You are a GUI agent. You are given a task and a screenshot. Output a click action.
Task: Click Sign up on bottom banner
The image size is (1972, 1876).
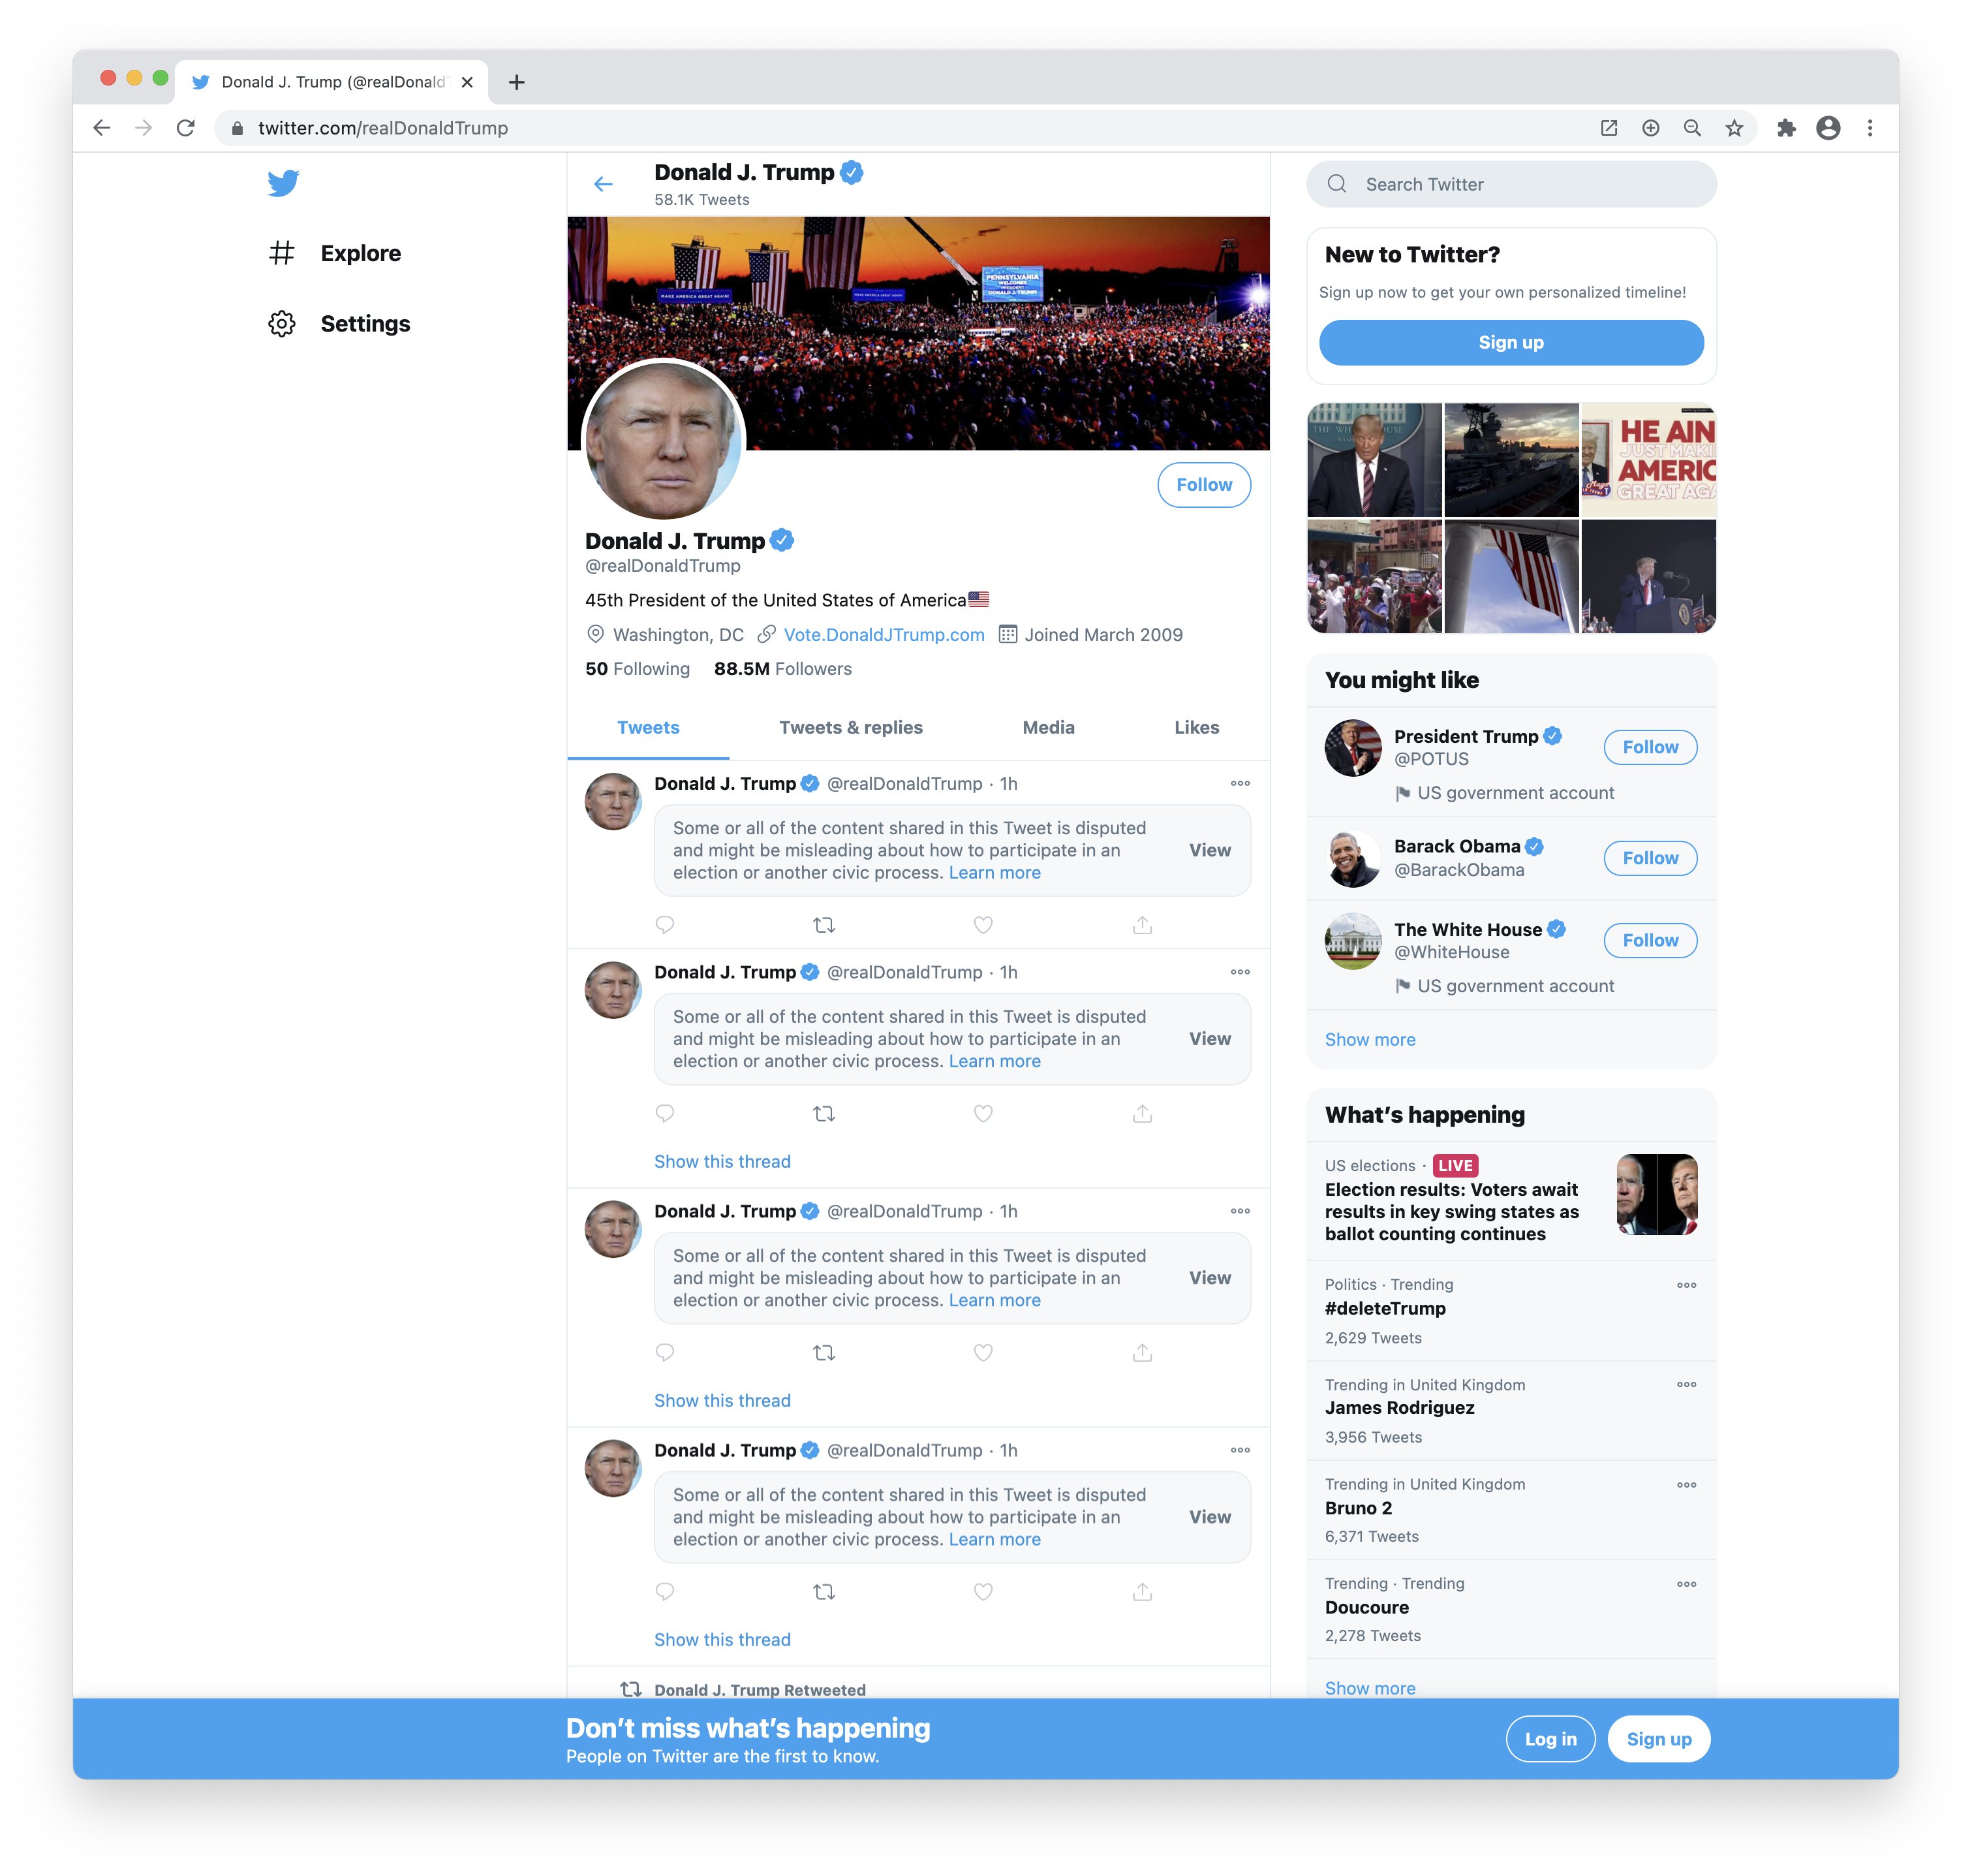tap(1658, 1739)
